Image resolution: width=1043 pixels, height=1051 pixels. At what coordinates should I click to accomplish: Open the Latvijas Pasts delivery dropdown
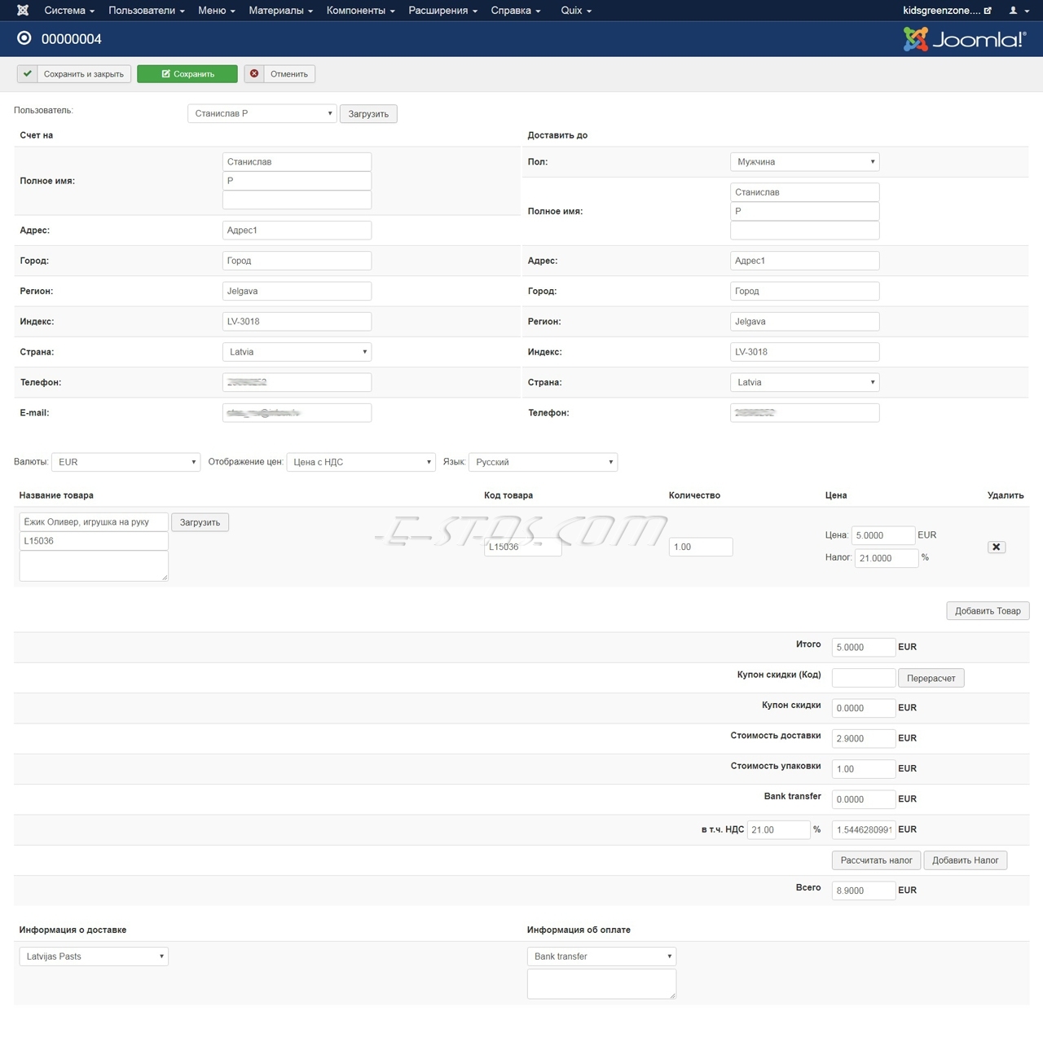point(94,956)
